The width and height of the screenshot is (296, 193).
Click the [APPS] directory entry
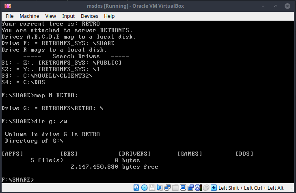tap(12, 154)
